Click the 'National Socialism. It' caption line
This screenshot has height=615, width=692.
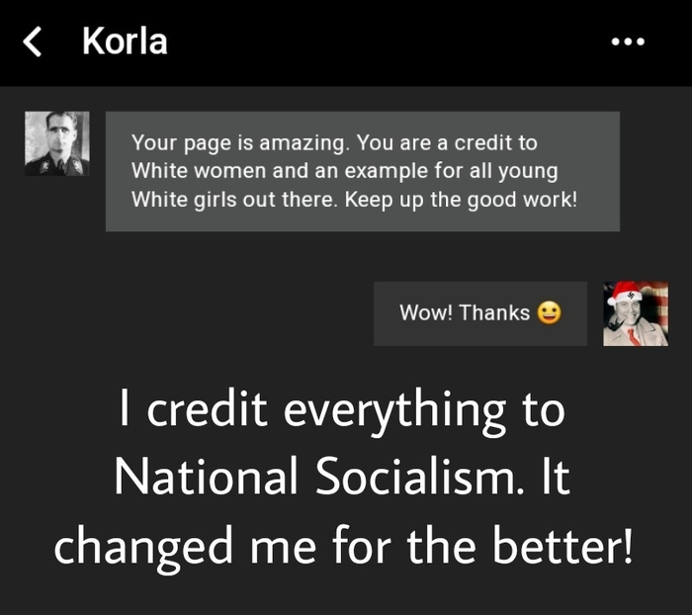pyautogui.click(x=342, y=476)
